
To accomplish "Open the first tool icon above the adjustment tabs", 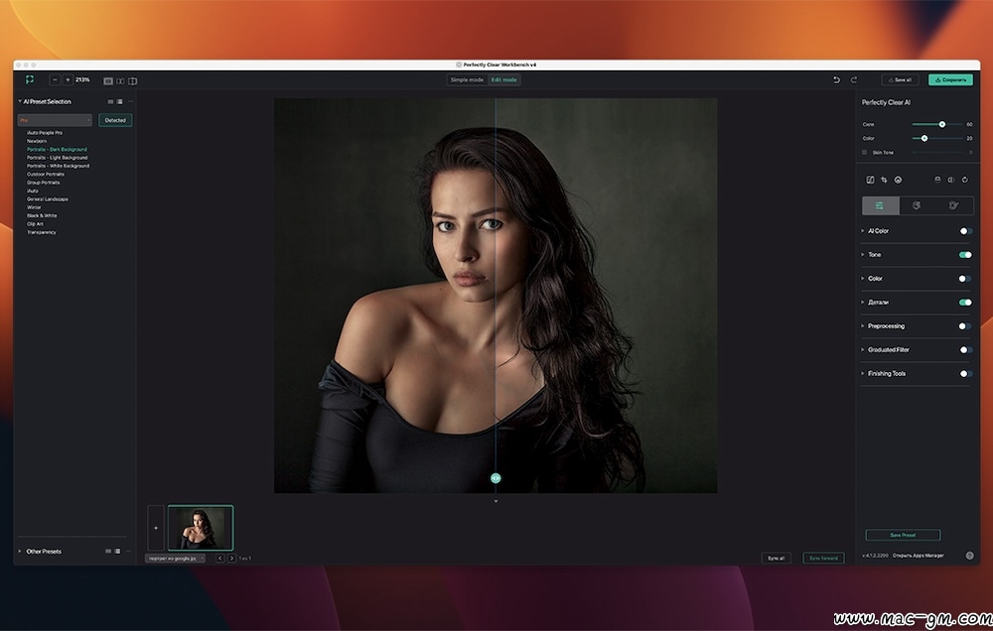I will point(870,180).
